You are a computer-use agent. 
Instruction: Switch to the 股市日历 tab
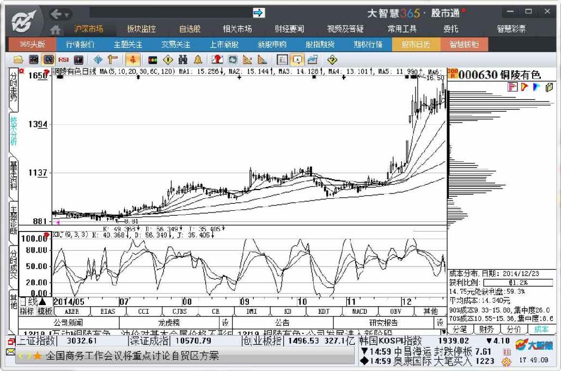click(x=416, y=44)
